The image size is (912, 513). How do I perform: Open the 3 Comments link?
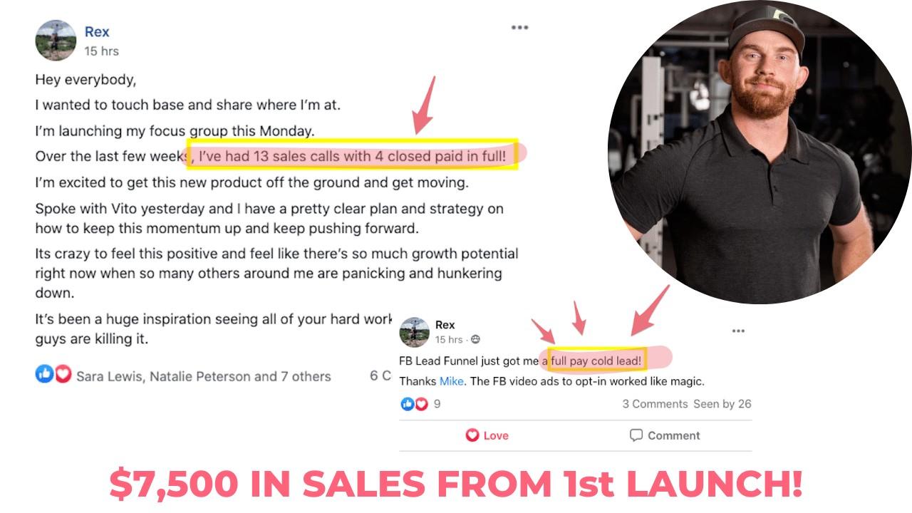[655, 404]
